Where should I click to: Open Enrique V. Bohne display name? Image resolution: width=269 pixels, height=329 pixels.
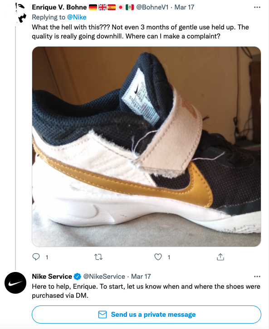(x=59, y=7)
